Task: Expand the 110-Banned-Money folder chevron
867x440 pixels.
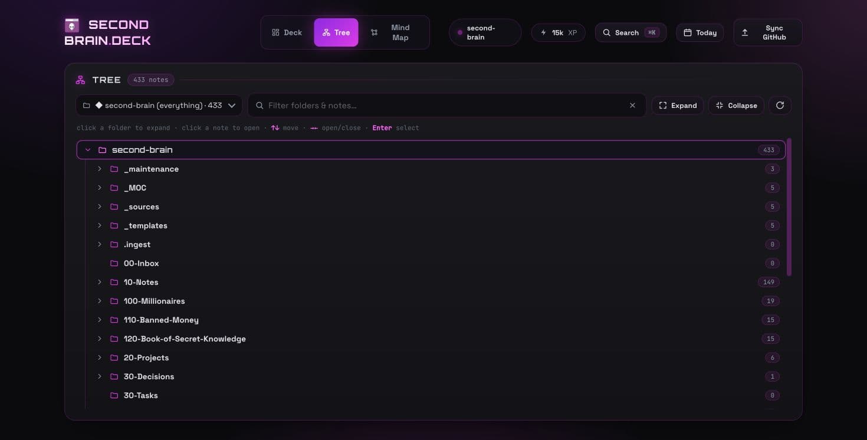Action: [x=100, y=320]
